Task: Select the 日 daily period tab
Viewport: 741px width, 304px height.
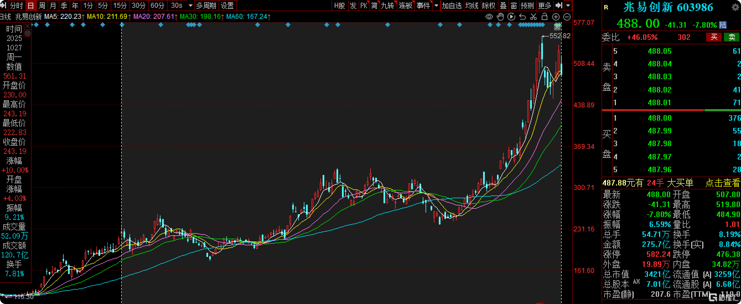Action: click(30, 6)
